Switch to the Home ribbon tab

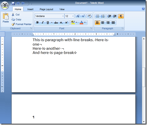(18, 9)
